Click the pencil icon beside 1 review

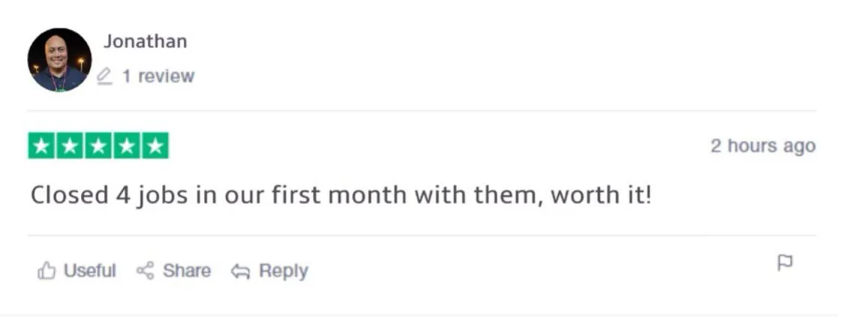pyautogui.click(x=104, y=76)
